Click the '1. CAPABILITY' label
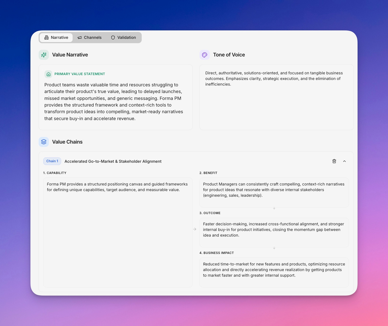This screenshot has height=326, width=388. (55, 173)
